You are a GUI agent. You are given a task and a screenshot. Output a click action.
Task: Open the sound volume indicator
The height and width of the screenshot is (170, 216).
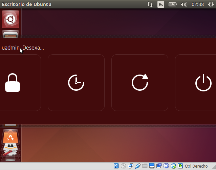pyautogui.click(x=184, y=4)
